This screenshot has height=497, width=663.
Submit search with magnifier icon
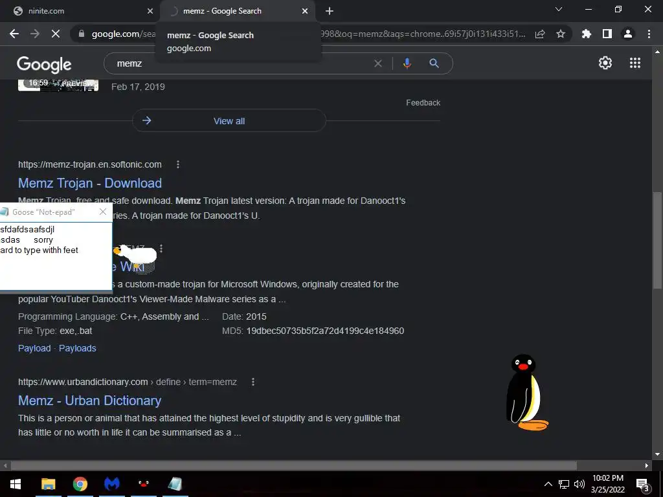[434, 63]
